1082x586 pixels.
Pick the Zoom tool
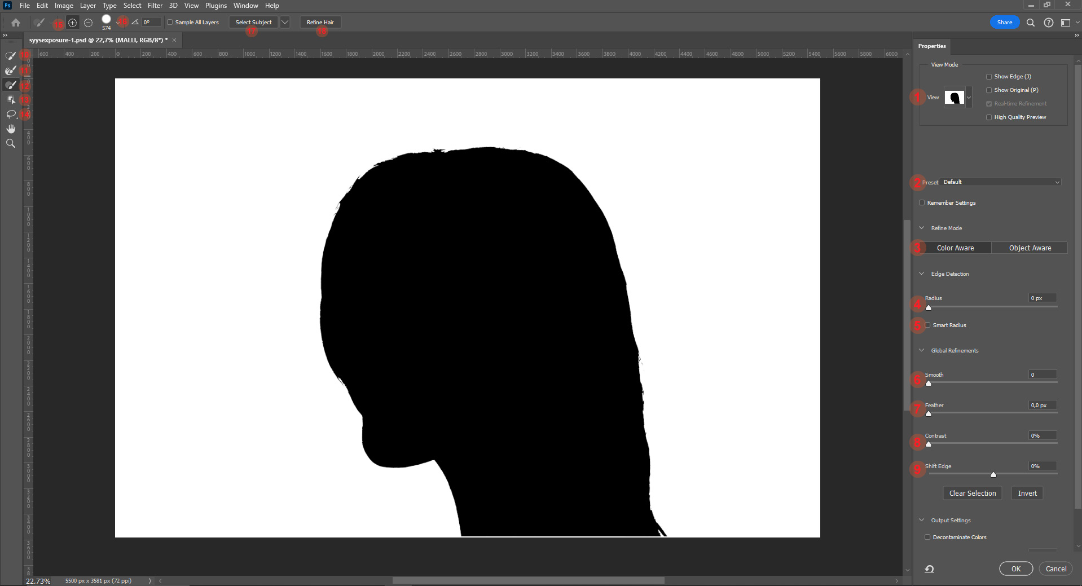pos(10,143)
